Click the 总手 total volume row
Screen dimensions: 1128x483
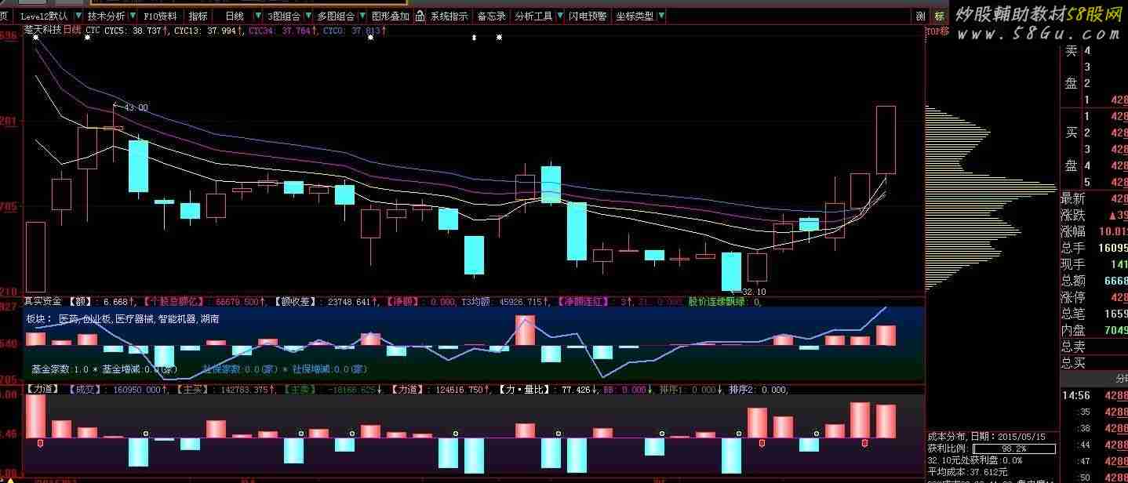[1094, 248]
